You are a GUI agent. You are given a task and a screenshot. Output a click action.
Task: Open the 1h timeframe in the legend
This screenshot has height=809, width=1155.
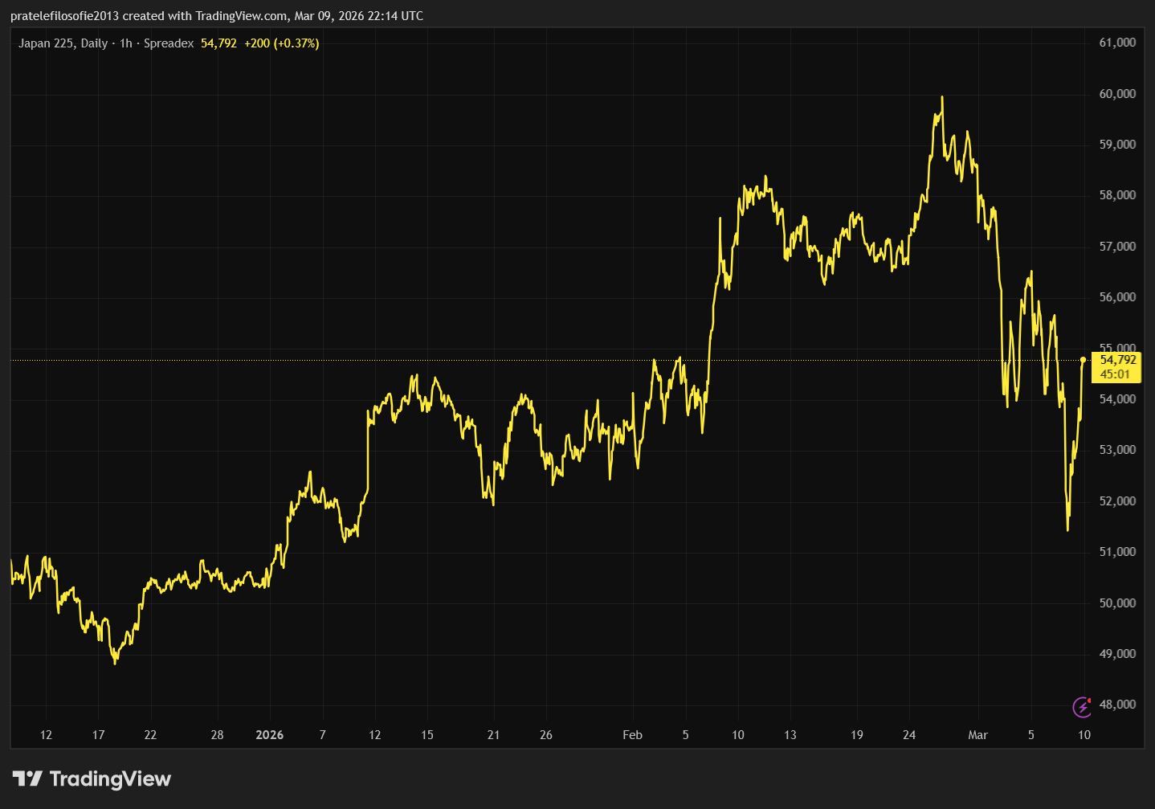pyautogui.click(x=124, y=45)
